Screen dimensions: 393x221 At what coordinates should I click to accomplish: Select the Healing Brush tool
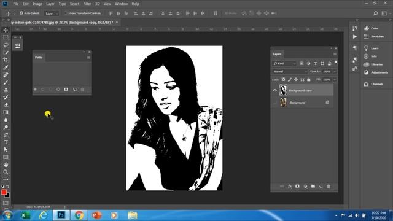[6, 75]
